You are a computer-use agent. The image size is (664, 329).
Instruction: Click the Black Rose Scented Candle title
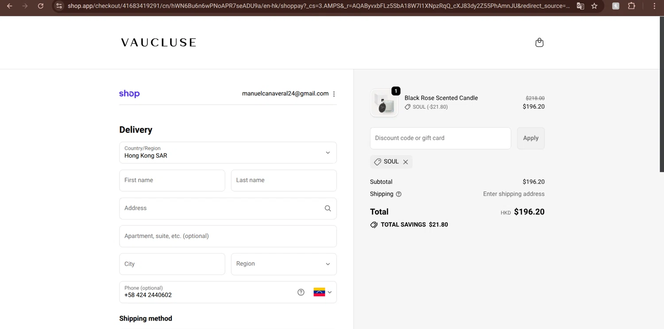441,98
